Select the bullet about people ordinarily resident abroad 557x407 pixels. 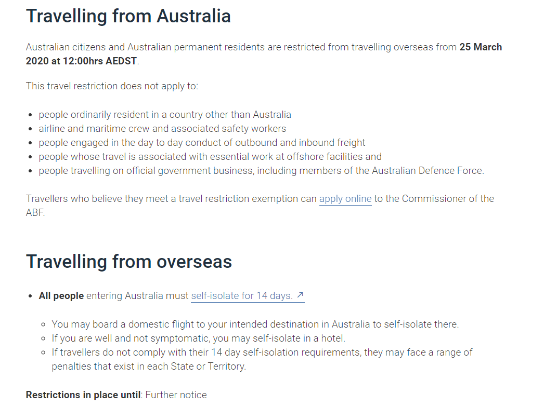coord(165,115)
